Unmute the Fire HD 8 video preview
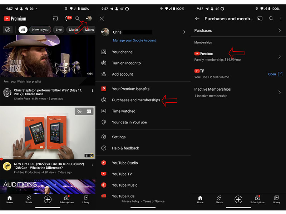Screen dimensions: 286x214 tap(79, 111)
